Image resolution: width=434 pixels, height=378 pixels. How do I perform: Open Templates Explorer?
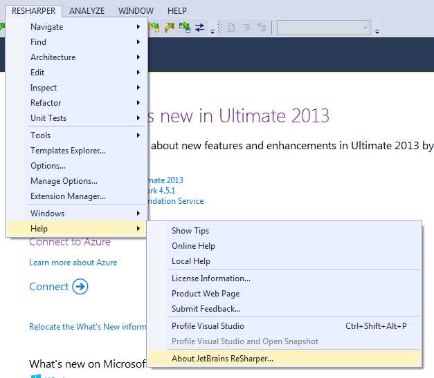[76, 151]
